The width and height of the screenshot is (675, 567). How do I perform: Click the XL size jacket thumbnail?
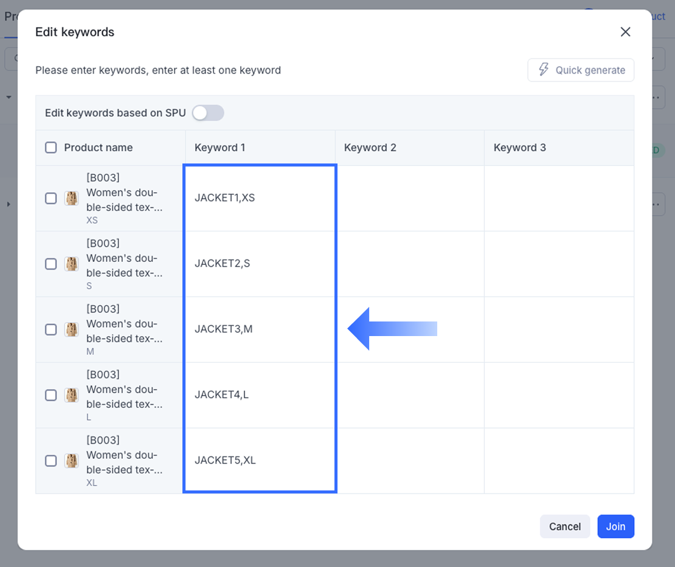72,461
